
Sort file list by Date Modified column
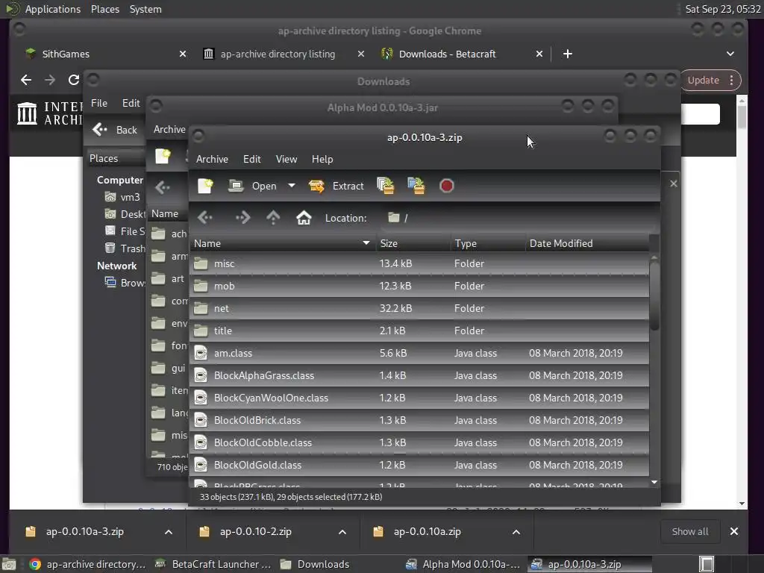click(x=586, y=243)
